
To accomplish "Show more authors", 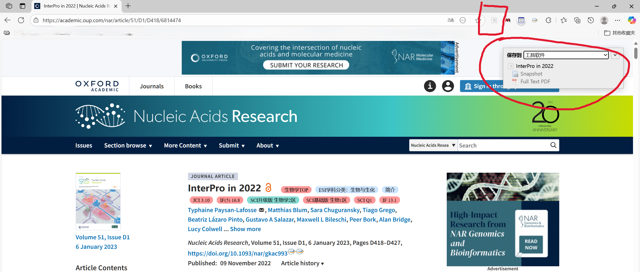I will click(245, 229).
